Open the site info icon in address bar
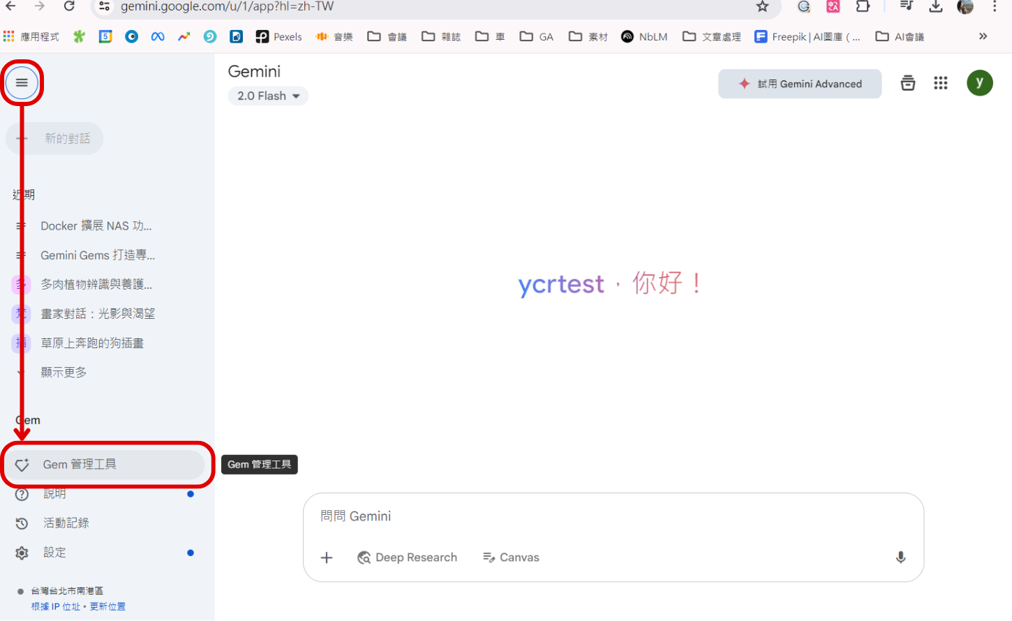This screenshot has height=621, width=1012. point(104,6)
